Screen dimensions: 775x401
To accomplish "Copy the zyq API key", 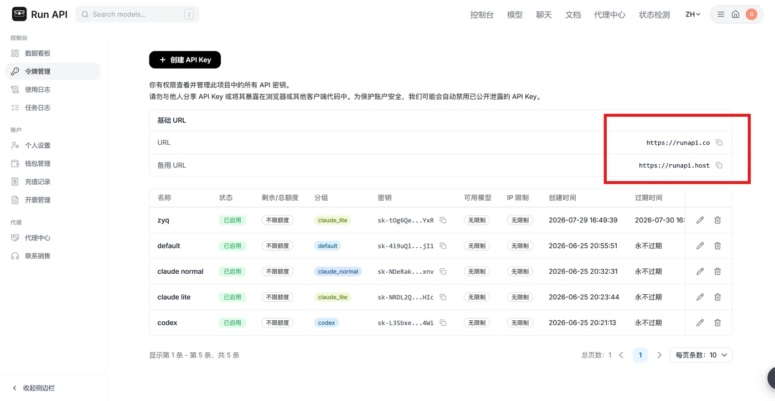I will click(443, 220).
